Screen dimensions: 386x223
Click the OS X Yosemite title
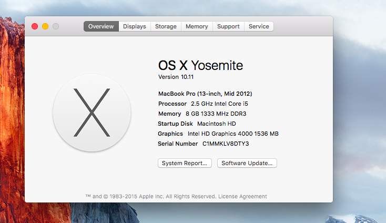point(200,65)
